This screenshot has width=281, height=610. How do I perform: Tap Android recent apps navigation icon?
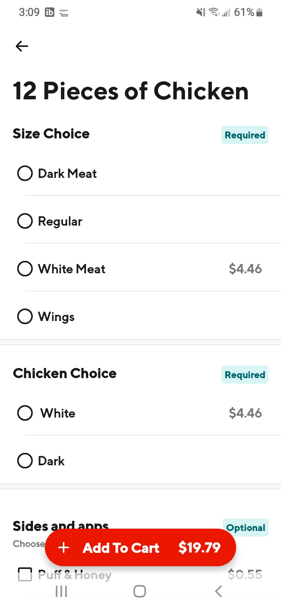pyautogui.click(x=61, y=591)
